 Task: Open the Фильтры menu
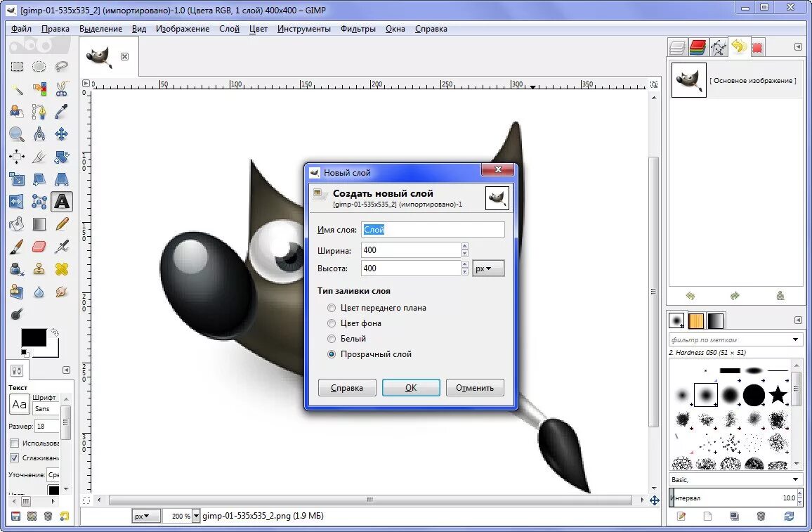pos(358,29)
